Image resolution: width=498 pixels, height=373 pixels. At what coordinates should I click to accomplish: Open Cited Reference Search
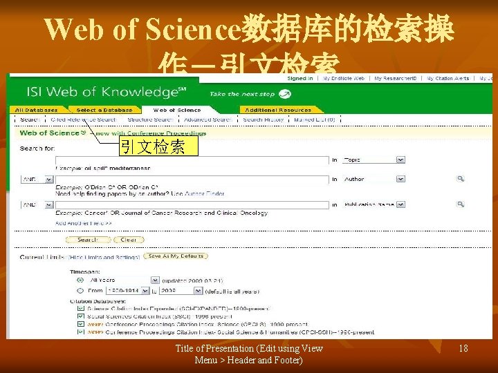84,119
